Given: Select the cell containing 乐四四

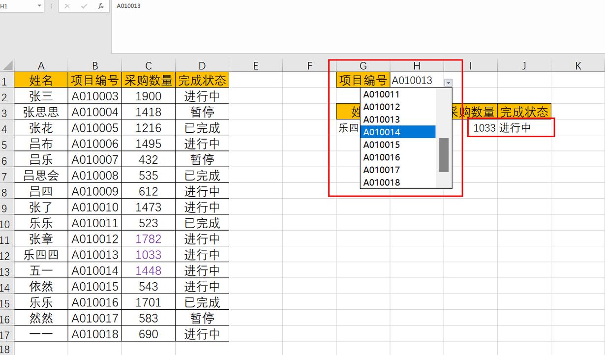Looking at the screenshot, I should tap(41, 255).
